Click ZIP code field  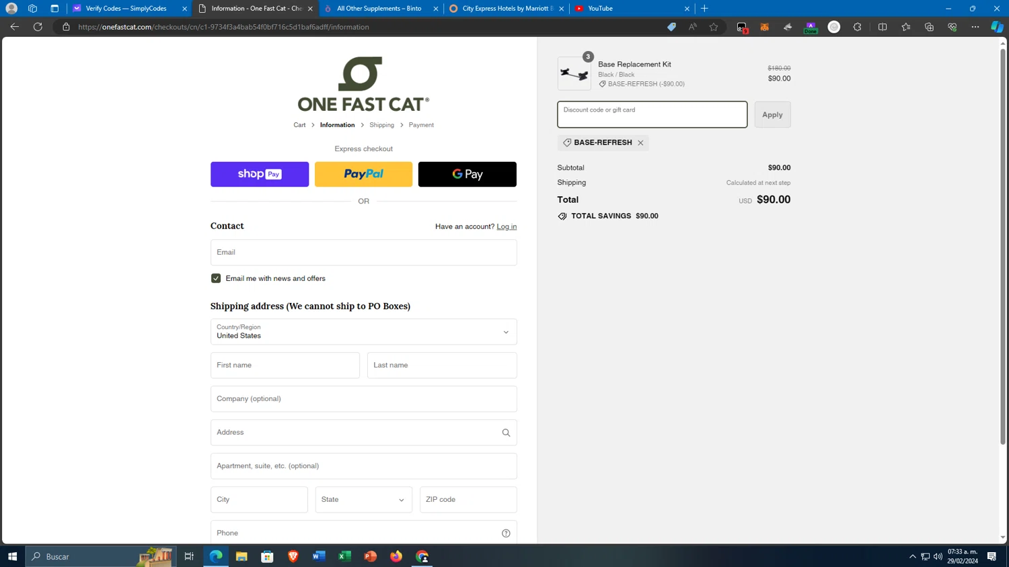click(x=468, y=500)
